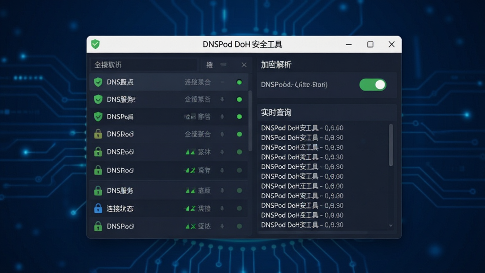Click pin icon on 连接状态 row
The width and height of the screenshot is (485, 273).
tap(222, 209)
